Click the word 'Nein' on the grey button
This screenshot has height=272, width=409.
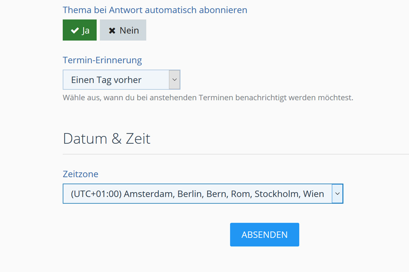[x=129, y=30]
